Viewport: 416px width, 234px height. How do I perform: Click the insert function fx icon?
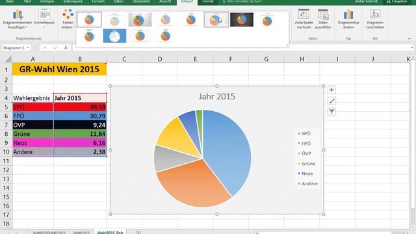tap(66, 47)
